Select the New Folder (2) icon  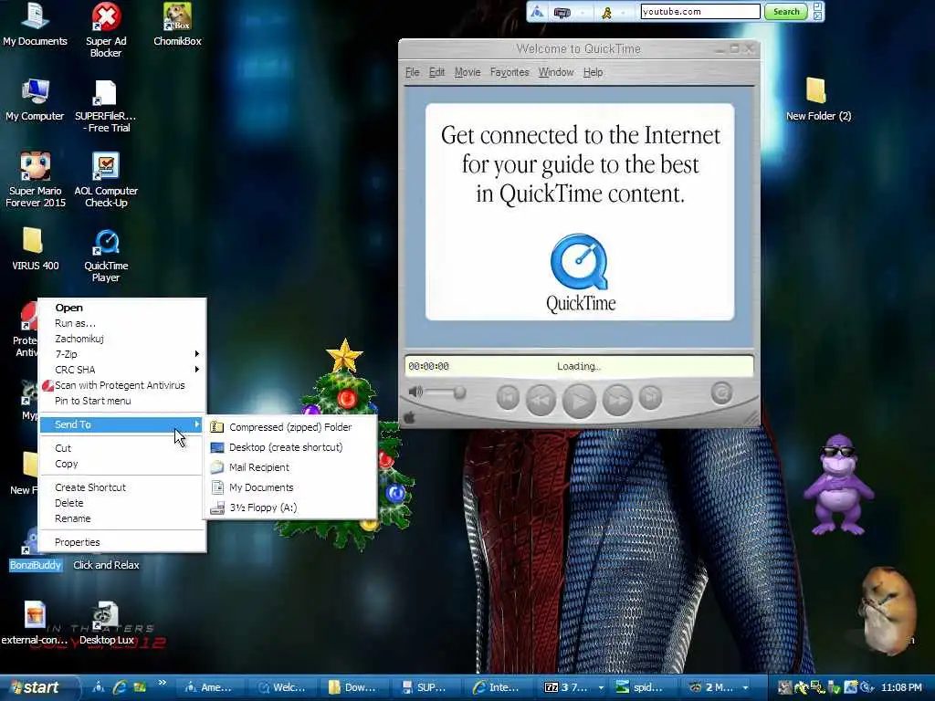coord(817,99)
